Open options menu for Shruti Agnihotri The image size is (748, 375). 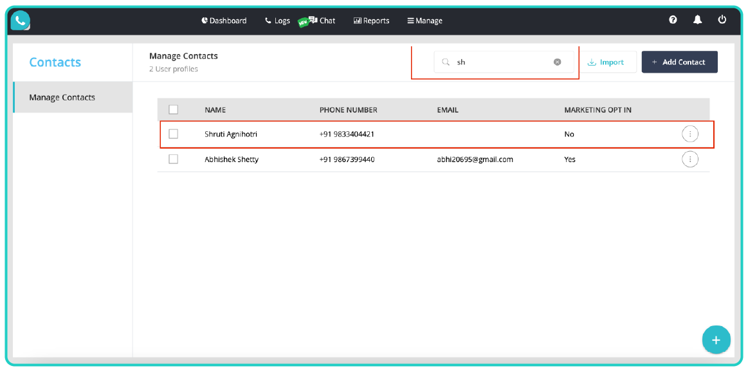(x=690, y=134)
